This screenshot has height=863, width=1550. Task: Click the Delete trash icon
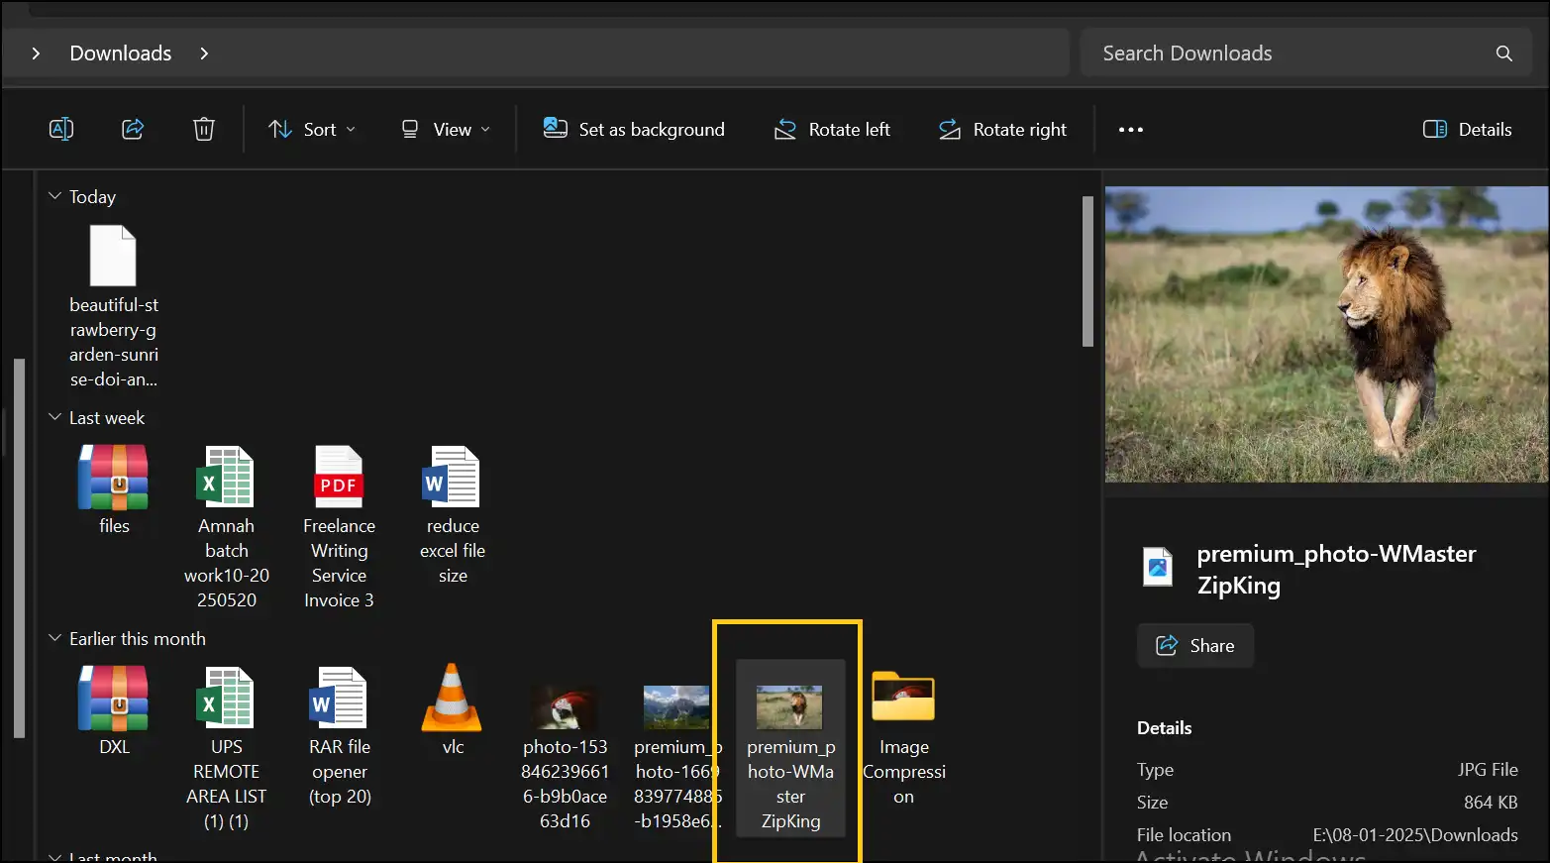pyautogui.click(x=204, y=129)
